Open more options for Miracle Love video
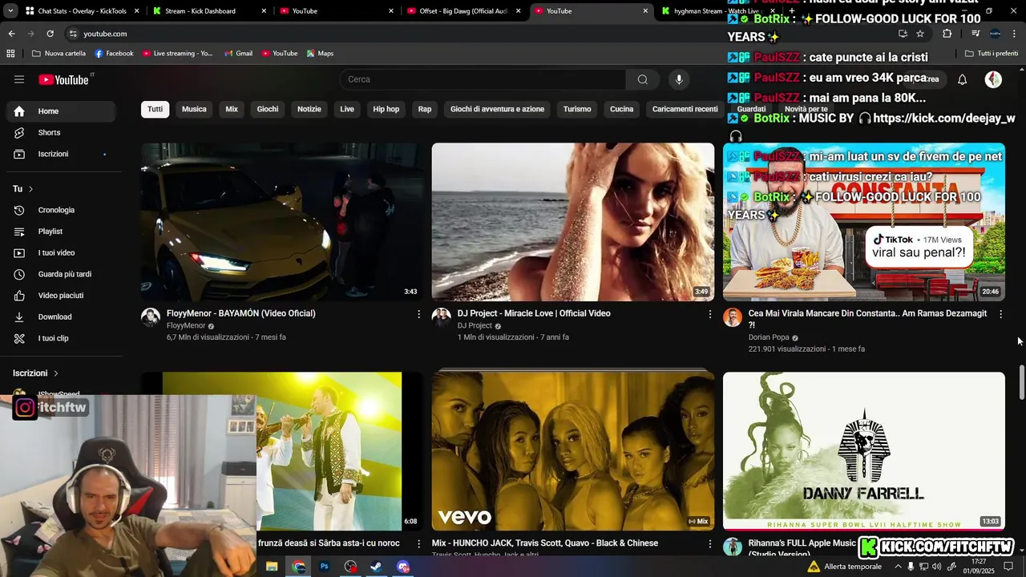The image size is (1026, 577). [709, 314]
